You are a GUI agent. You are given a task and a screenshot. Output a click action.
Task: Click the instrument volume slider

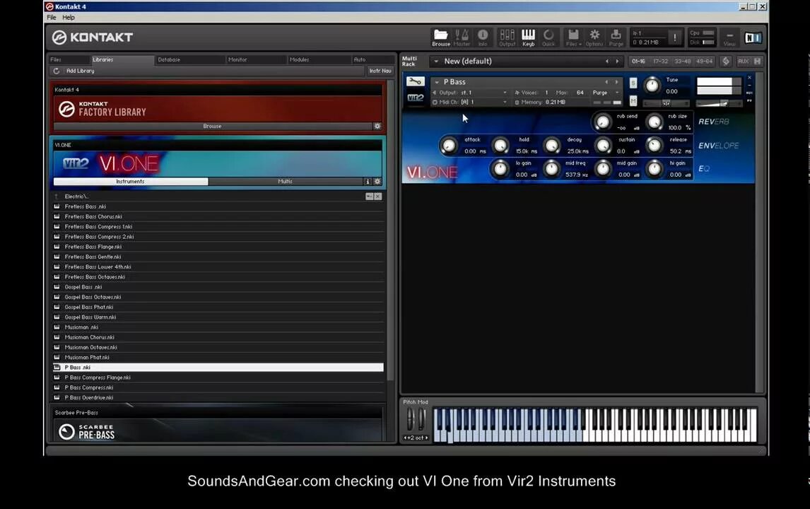(719, 103)
